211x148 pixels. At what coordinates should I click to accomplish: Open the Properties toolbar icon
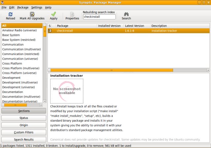click(72, 14)
